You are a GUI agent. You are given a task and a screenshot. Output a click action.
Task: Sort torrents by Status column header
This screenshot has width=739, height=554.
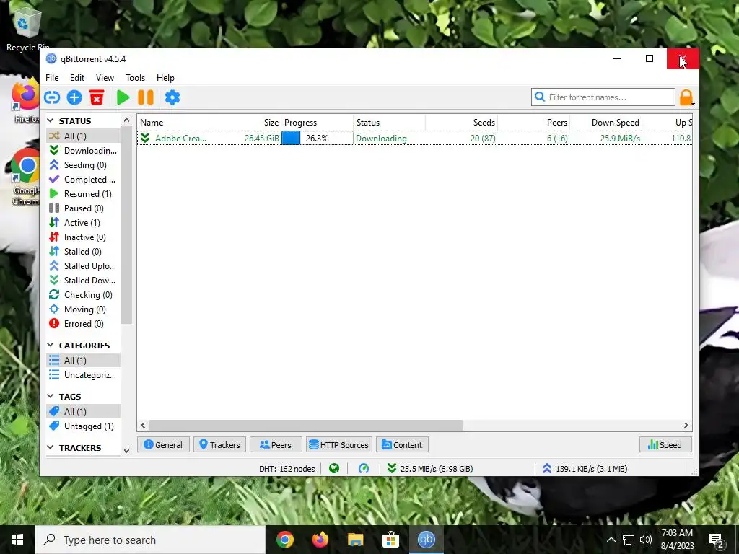coord(389,123)
